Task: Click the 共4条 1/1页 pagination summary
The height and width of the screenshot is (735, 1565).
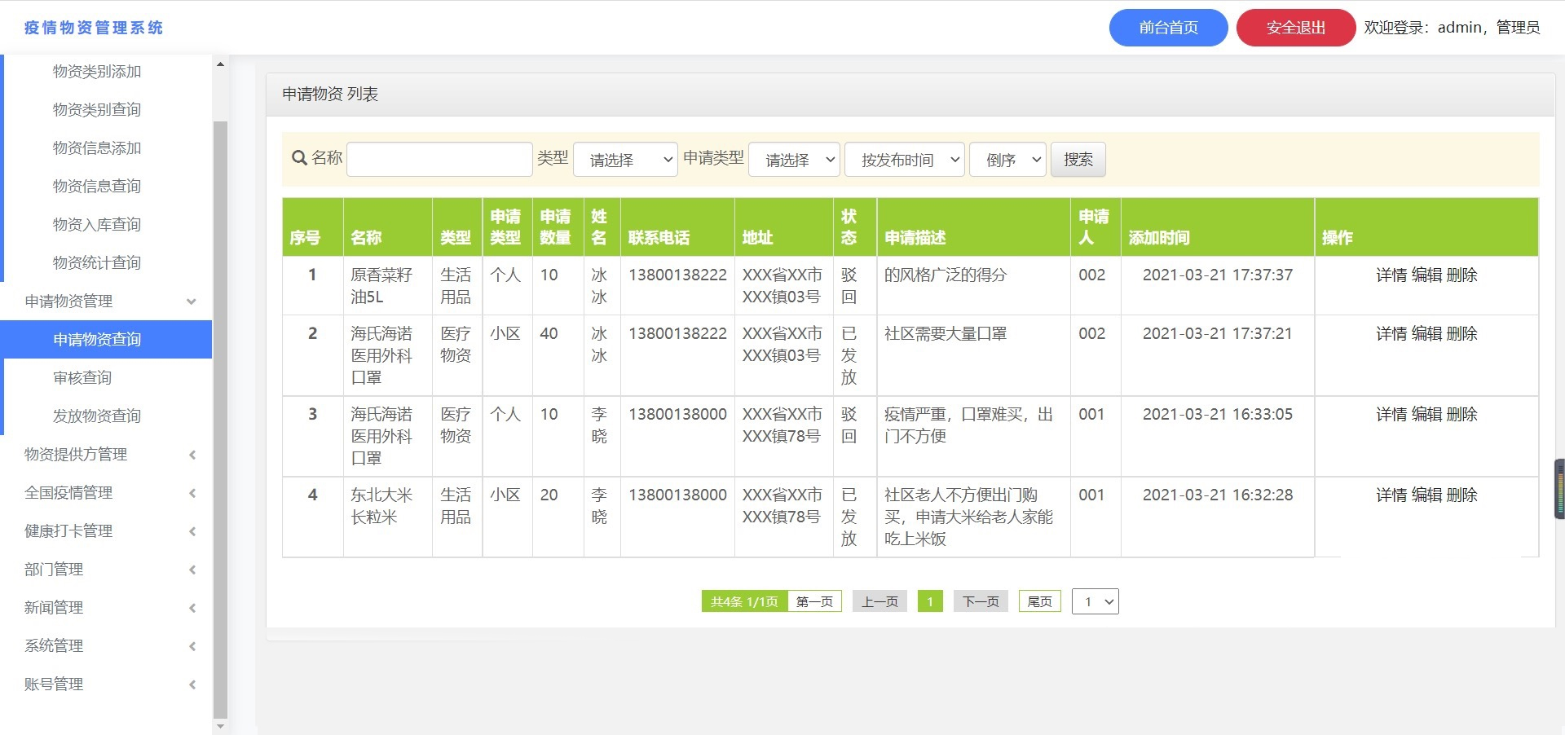Action: click(x=744, y=601)
